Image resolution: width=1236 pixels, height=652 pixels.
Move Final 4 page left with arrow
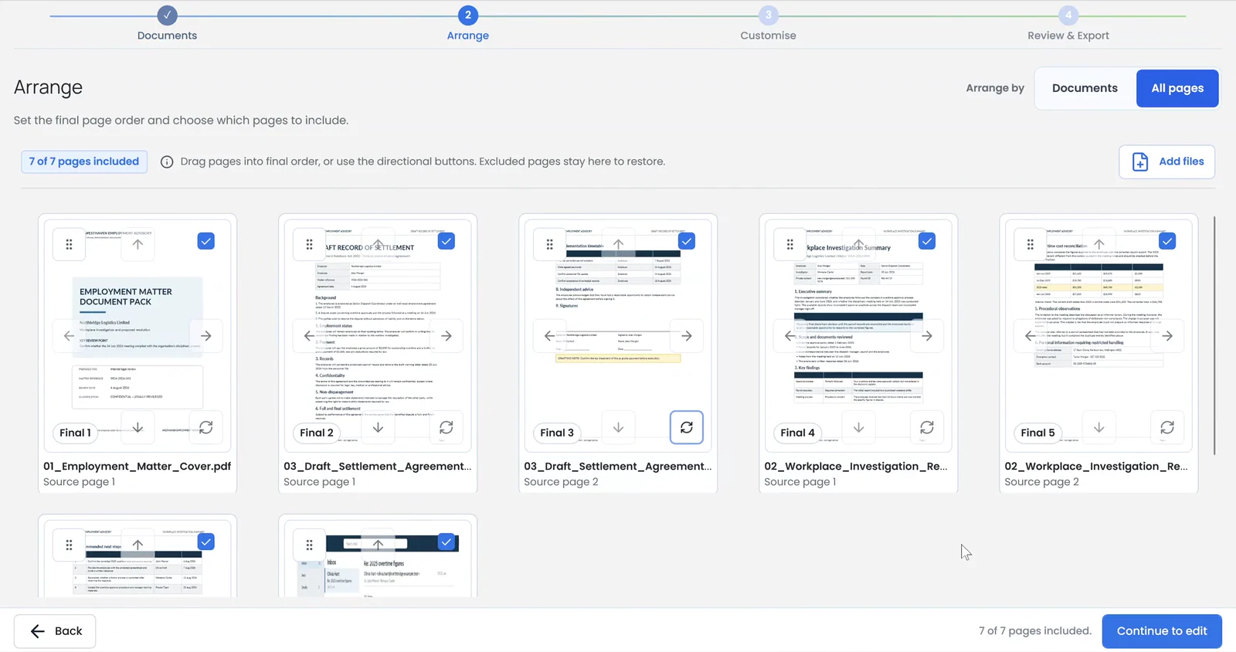789,336
